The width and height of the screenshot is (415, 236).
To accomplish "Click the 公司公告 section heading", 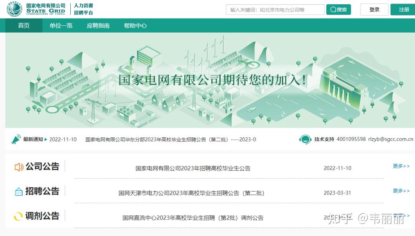I will tap(42, 167).
